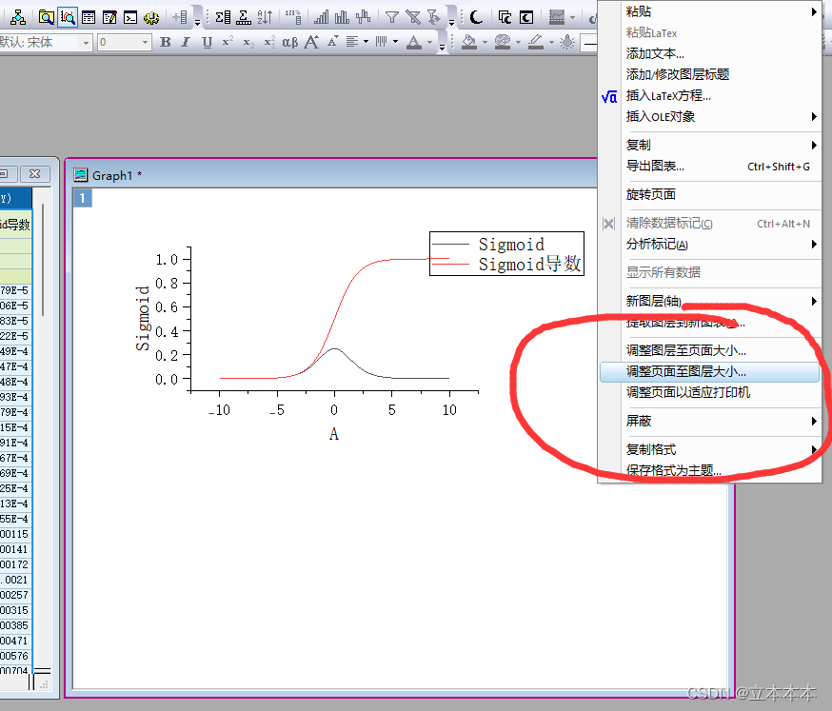Image resolution: width=832 pixels, height=711 pixels.
Task: Open the alignment icon dropdown arrow
Action: pyautogui.click(x=366, y=41)
